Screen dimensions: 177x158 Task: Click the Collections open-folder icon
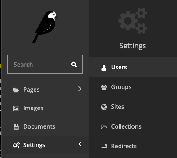pos(104,127)
